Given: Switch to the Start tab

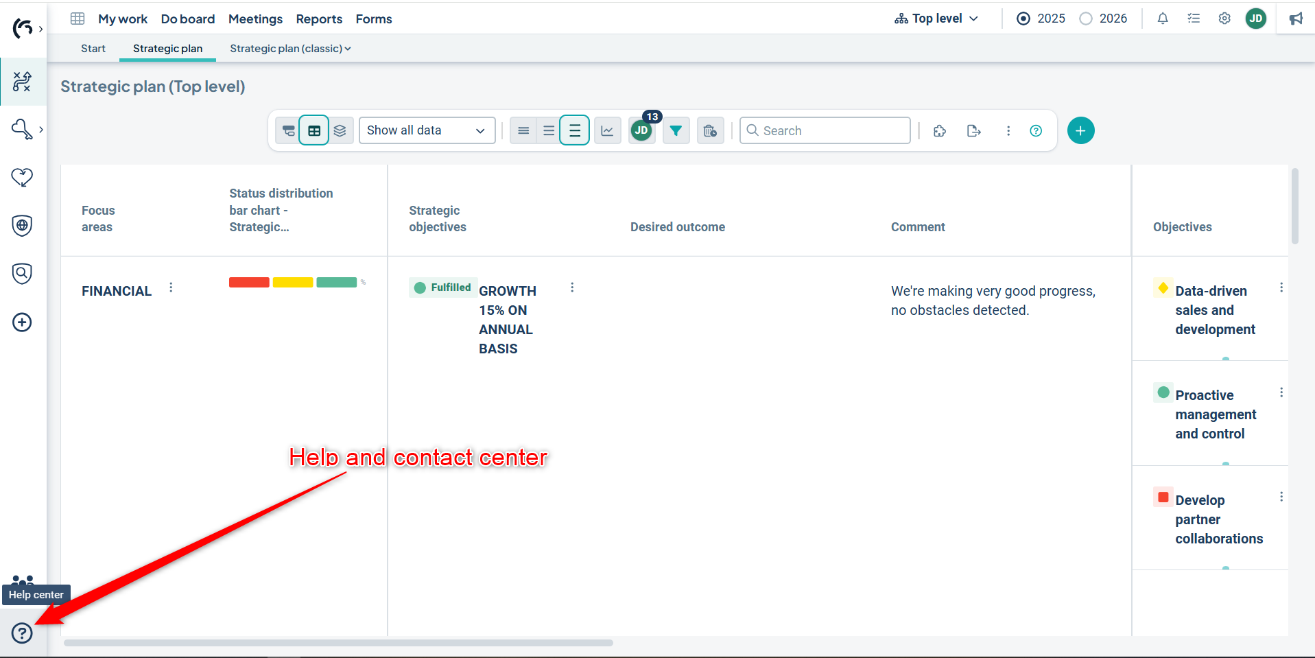Looking at the screenshot, I should tap(93, 49).
